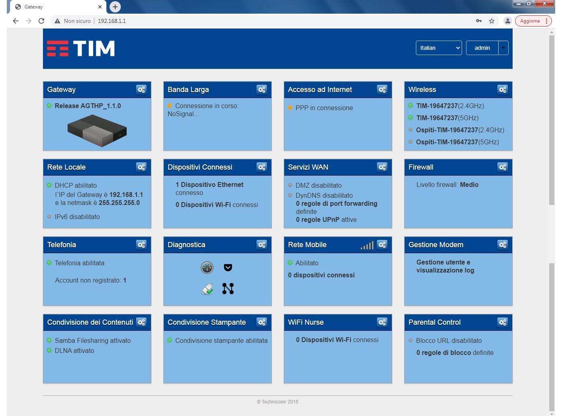Viewport: 562px width, 416px height.
Task: Open Rete Mobile settings gear icon
Action: pos(382,245)
